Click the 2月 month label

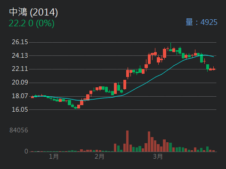click(x=99, y=156)
